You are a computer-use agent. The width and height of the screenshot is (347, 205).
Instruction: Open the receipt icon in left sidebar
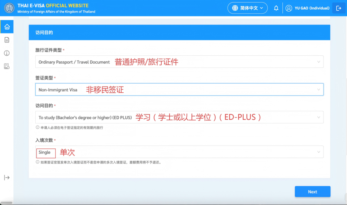tap(7, 66)
